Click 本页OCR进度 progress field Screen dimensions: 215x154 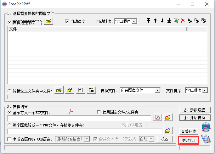coord(154,125)
